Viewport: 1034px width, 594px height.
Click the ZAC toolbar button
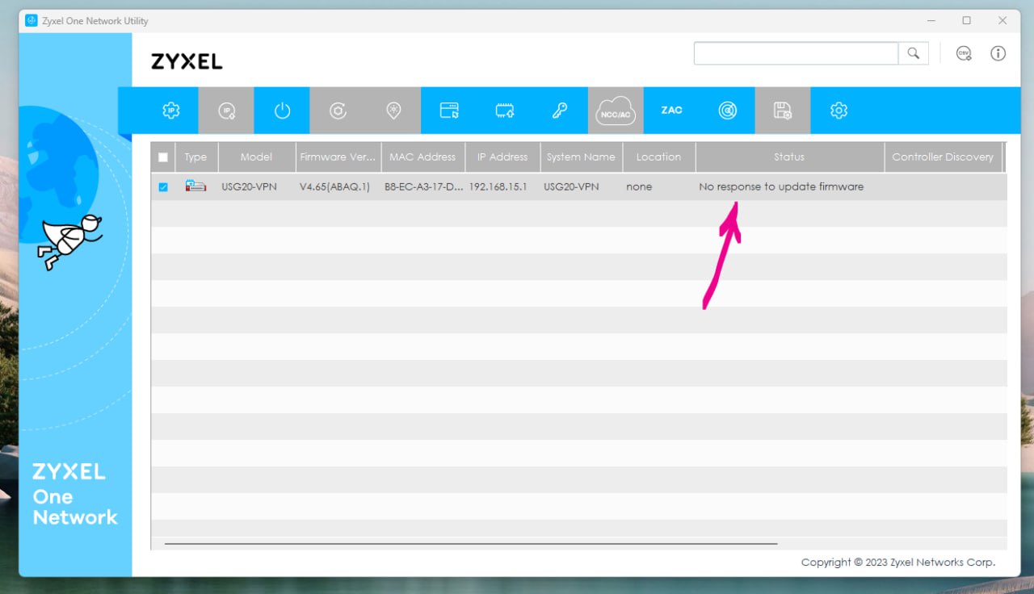pos(671,111)
